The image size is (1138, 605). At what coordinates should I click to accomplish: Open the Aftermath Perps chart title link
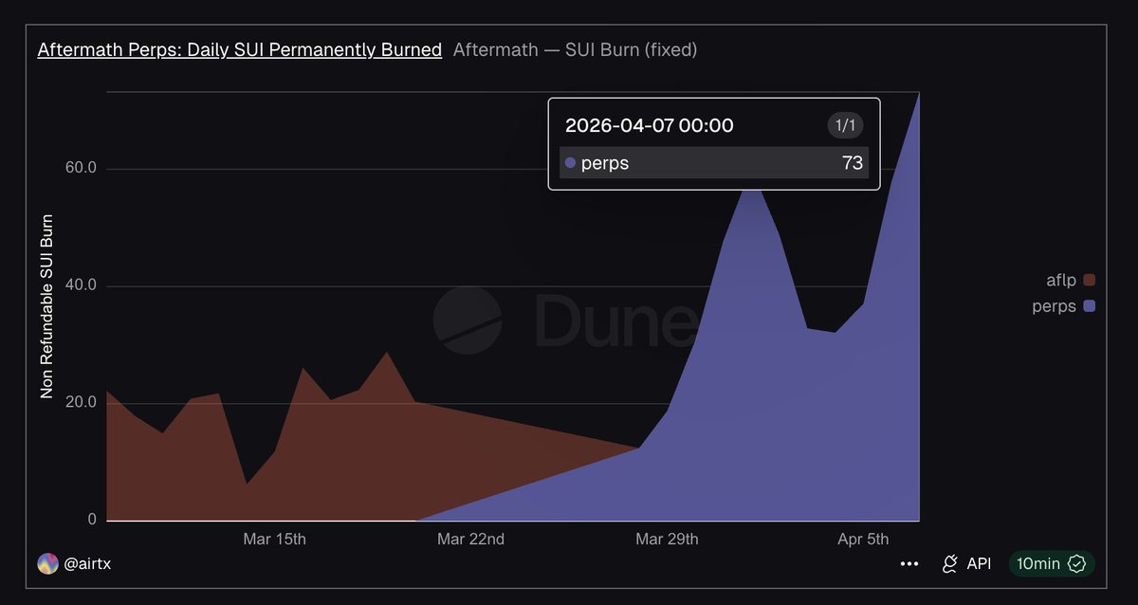(240, 49)
